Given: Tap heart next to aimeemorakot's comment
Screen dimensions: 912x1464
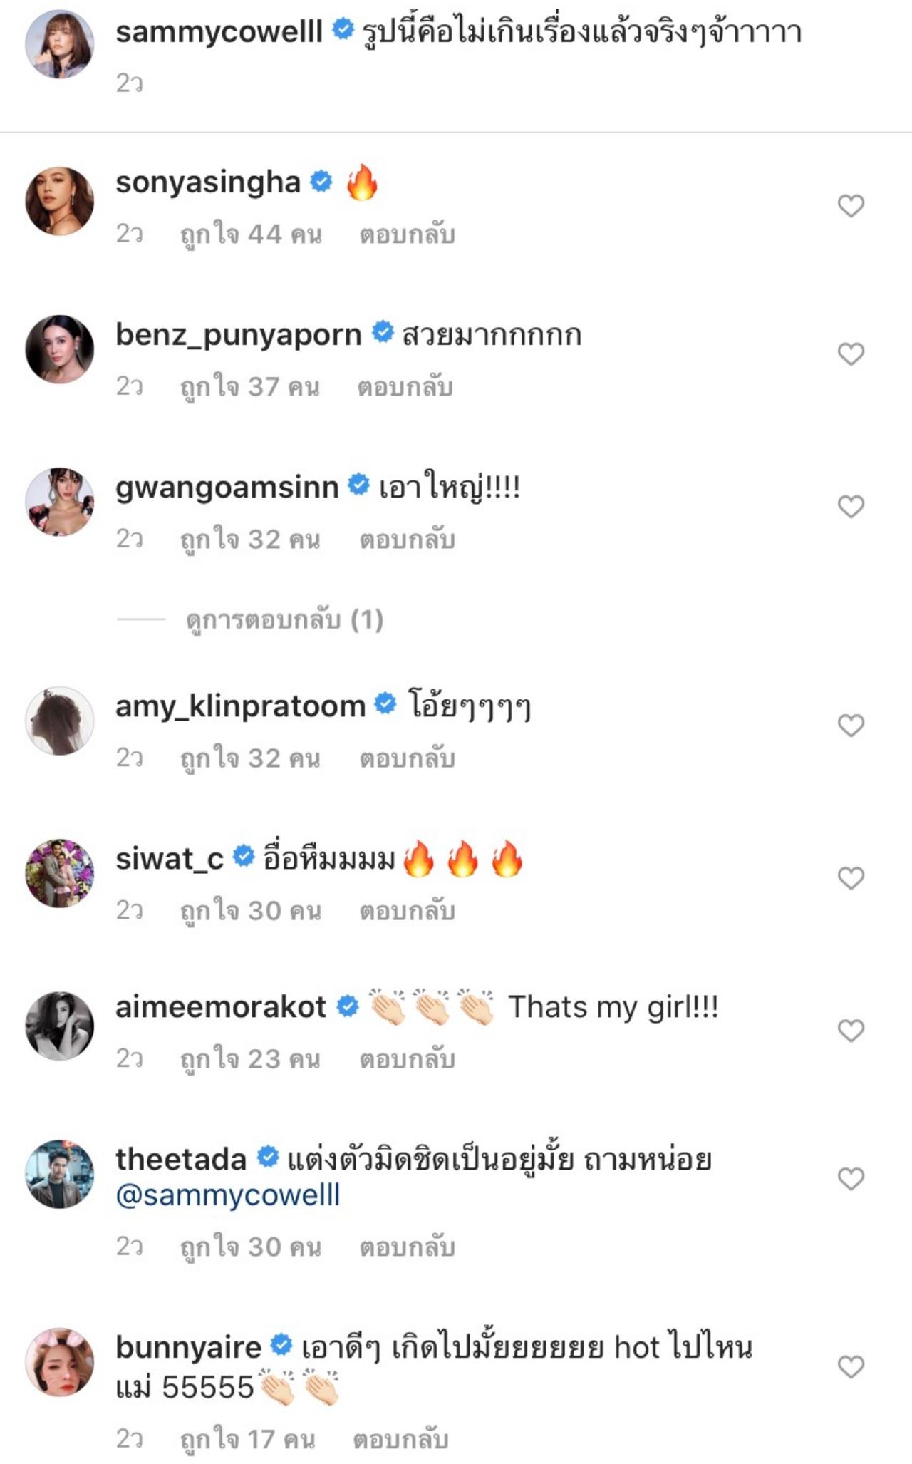Looking at the screenshot, I should (x=851, y=1030).
